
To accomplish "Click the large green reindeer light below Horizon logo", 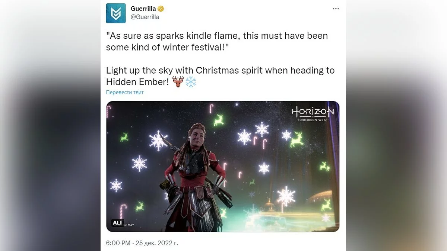I will [x=297, y=139].
